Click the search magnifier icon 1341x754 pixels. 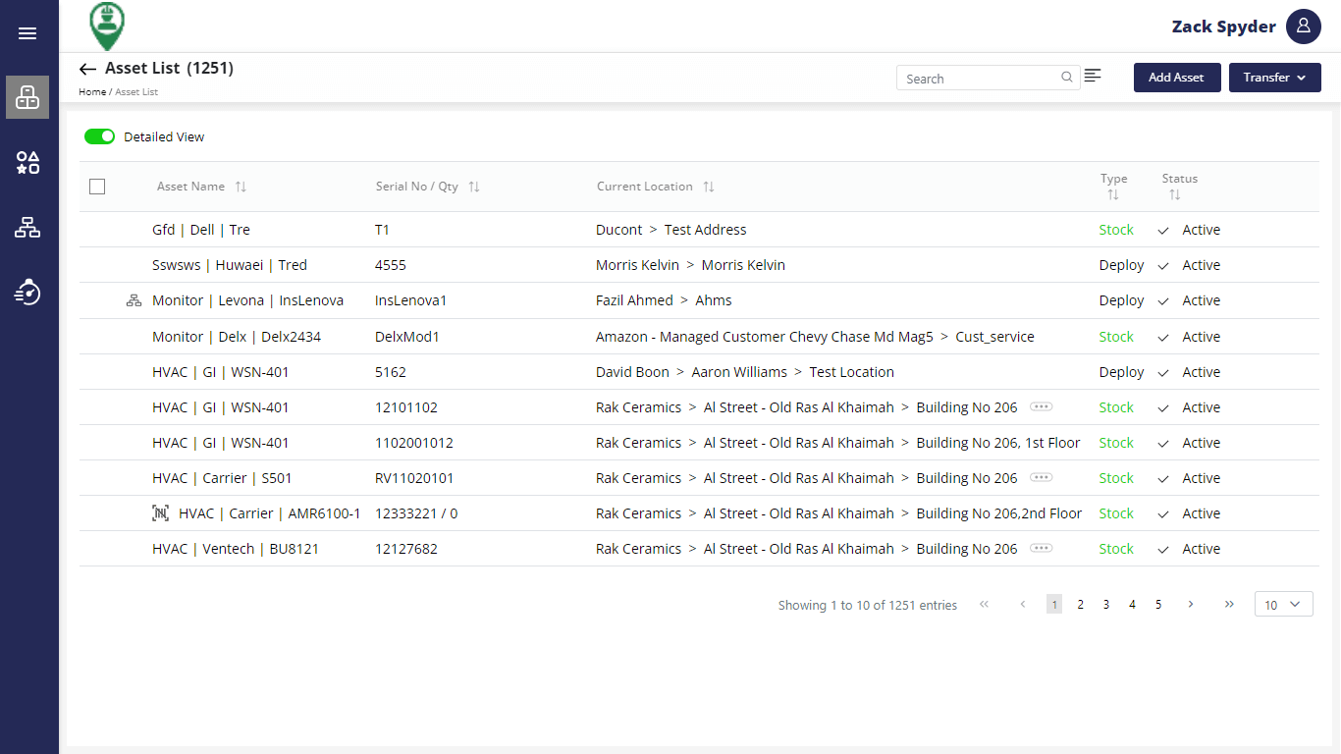point(1067,78)
